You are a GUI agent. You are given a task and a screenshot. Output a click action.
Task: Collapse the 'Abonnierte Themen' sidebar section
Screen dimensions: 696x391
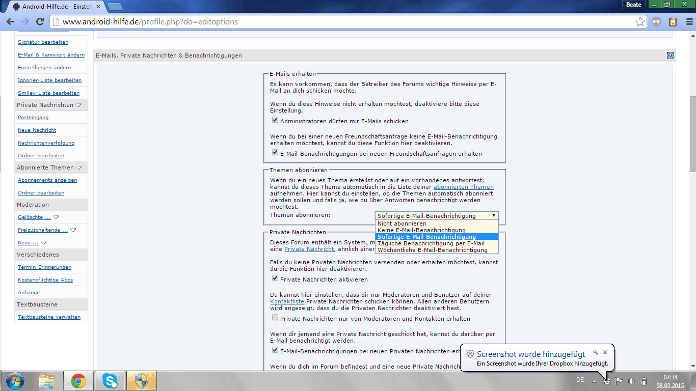(78, 167)
